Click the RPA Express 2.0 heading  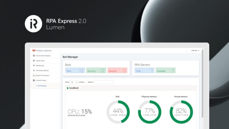(66, 21)
